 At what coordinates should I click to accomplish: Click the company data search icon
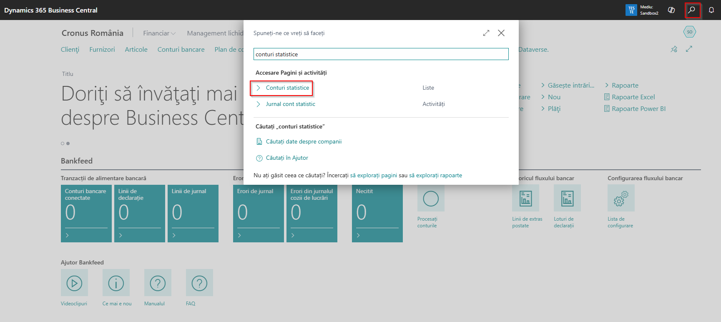click(x=259, y=142)
